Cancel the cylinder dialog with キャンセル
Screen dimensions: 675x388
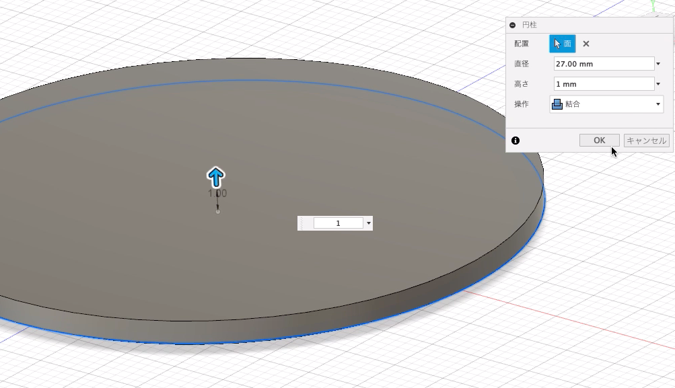647,141
